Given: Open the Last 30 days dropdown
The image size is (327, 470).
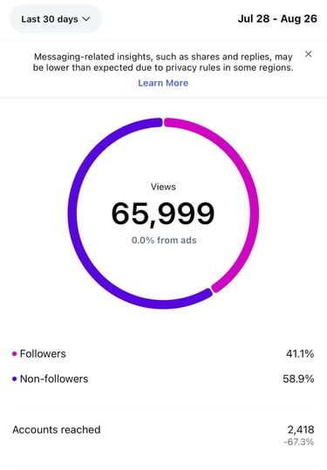Looking at the screenshot, I should (56, 19).
